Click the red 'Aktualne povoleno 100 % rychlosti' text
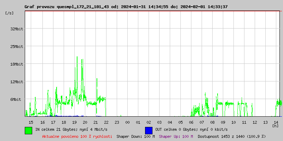283x141 pixels. 77,136
